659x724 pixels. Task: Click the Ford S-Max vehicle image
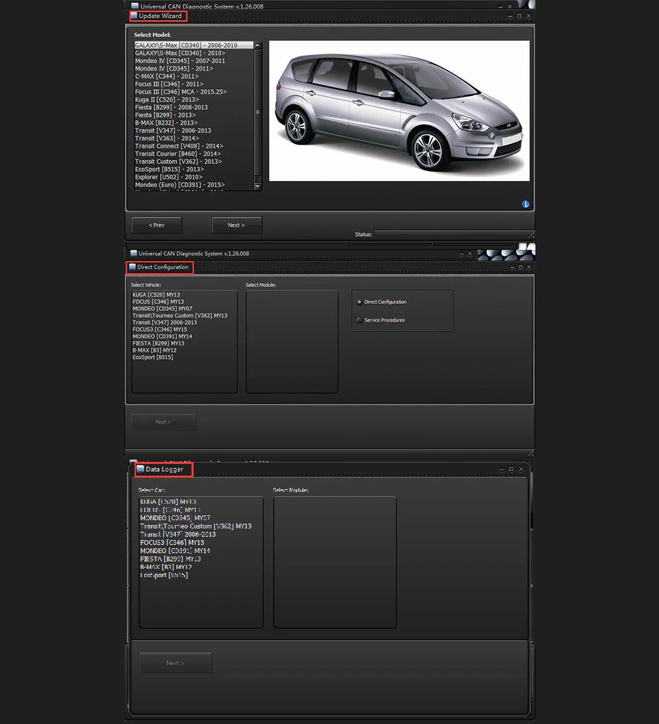click(399, 110)
